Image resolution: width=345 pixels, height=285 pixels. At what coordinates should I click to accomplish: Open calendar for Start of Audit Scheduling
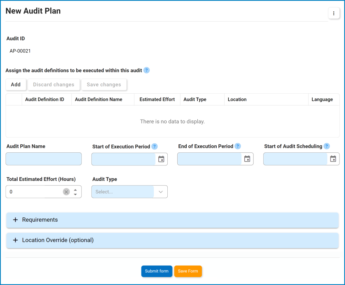(x=333, y=159)
